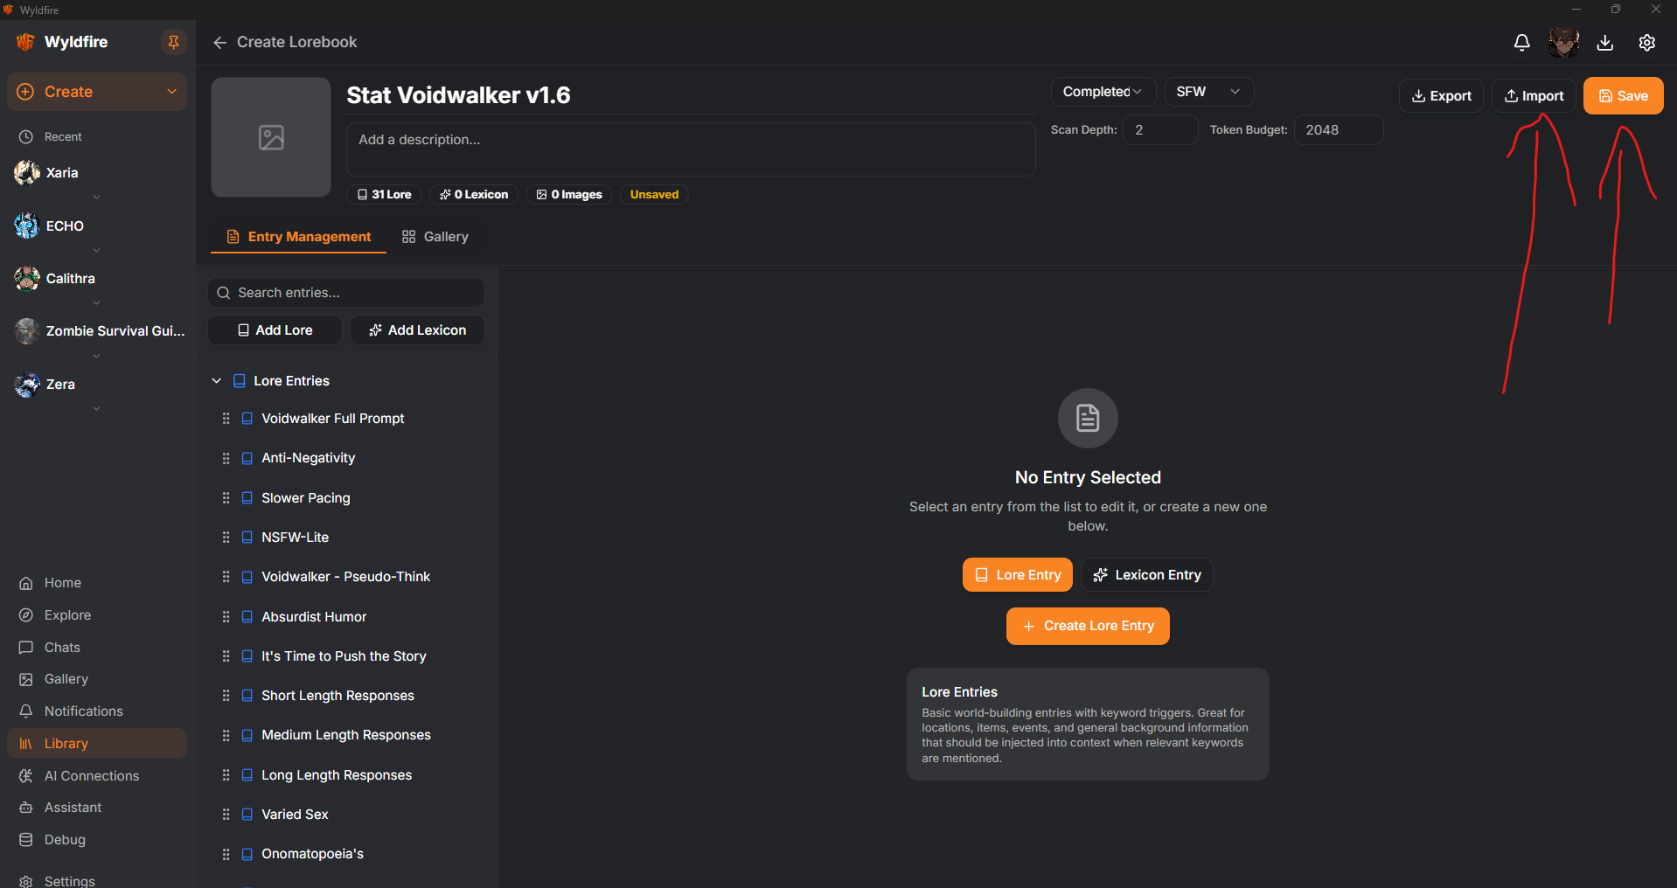Open the Create dropdown menu

[97, 92]
